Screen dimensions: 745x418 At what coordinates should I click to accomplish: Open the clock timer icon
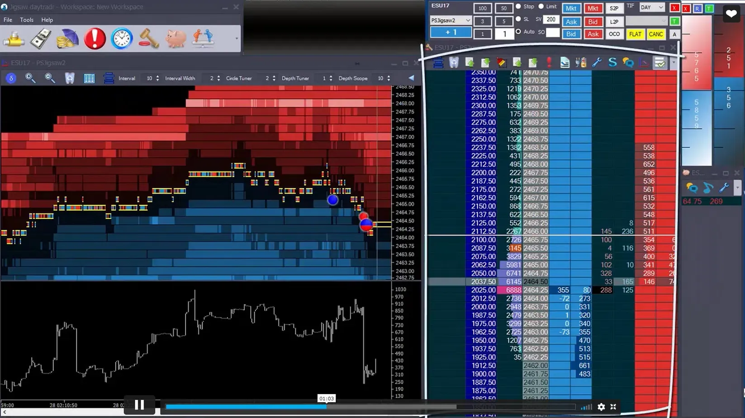click(121, 38)
